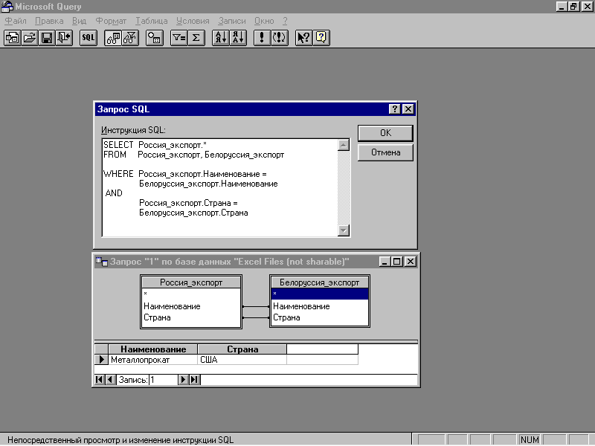Minimize the Запрос "1" query window
Screen dimensions: 595x446
click(385, 262)
